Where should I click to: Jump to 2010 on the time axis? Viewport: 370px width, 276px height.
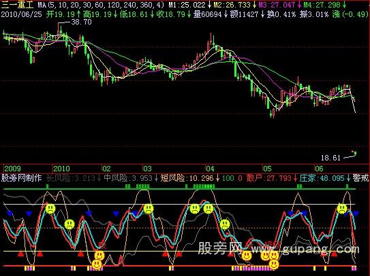click(x=61, y=169)
